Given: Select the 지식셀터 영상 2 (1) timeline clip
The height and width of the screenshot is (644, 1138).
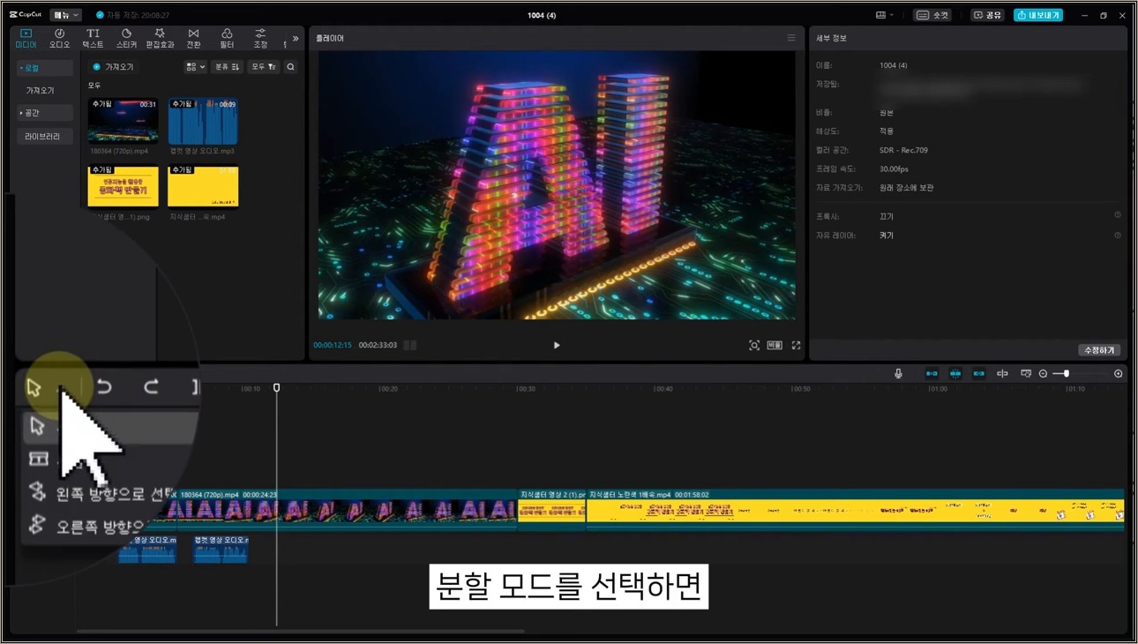Looking at the screenshot, I should [552, 510].
